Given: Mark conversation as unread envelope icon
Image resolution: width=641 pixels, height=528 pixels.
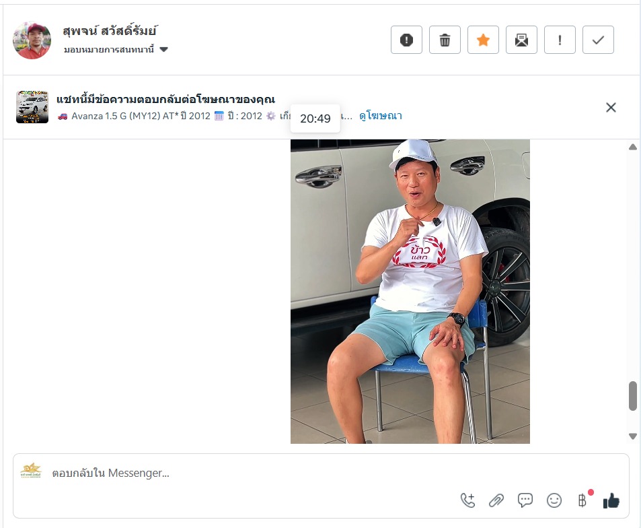Looking at the screenshot, I should [522, 40].
